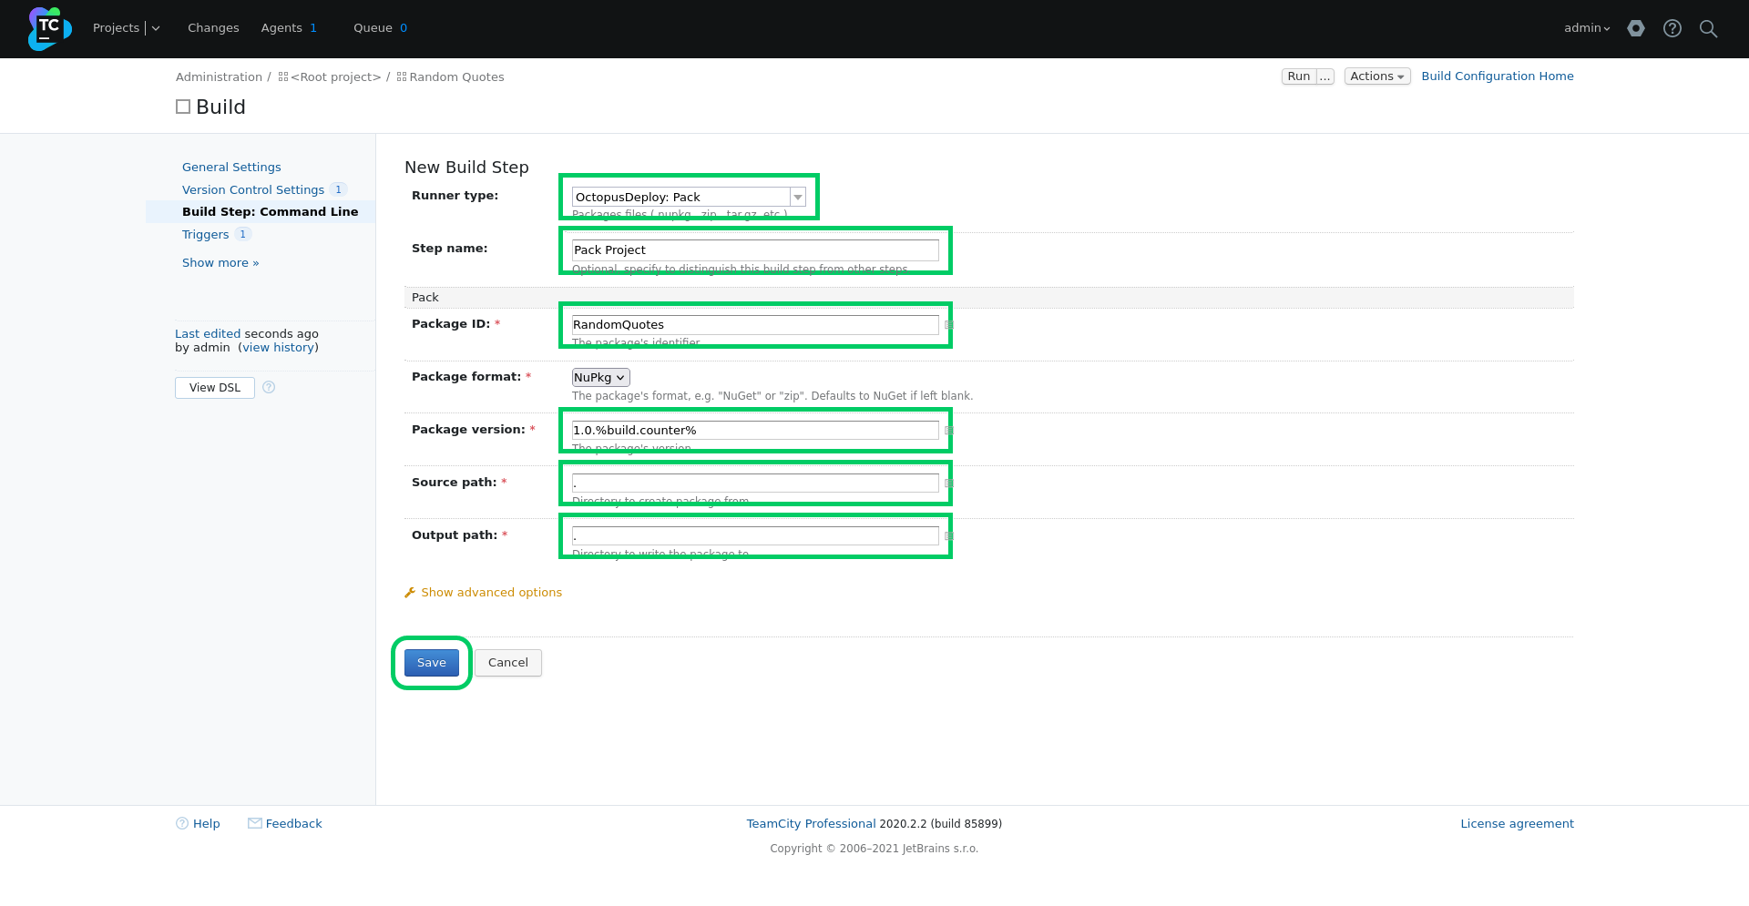Focus the Step name field

[755, 250]
